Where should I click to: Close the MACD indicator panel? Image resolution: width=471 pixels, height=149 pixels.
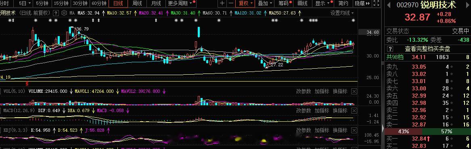click(354, 111)
